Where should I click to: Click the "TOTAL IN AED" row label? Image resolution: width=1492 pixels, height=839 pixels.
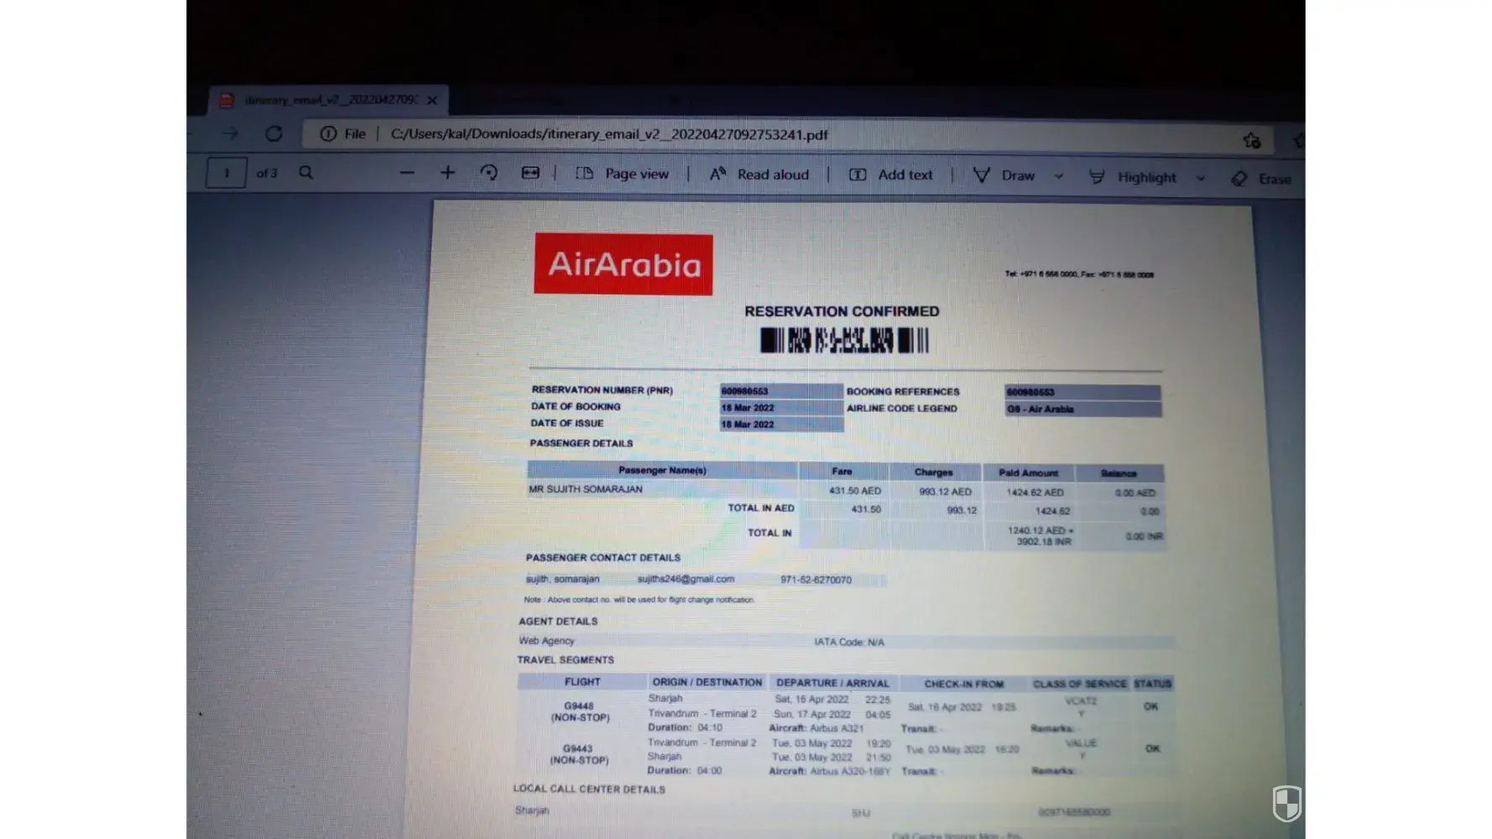coord(761,508)
